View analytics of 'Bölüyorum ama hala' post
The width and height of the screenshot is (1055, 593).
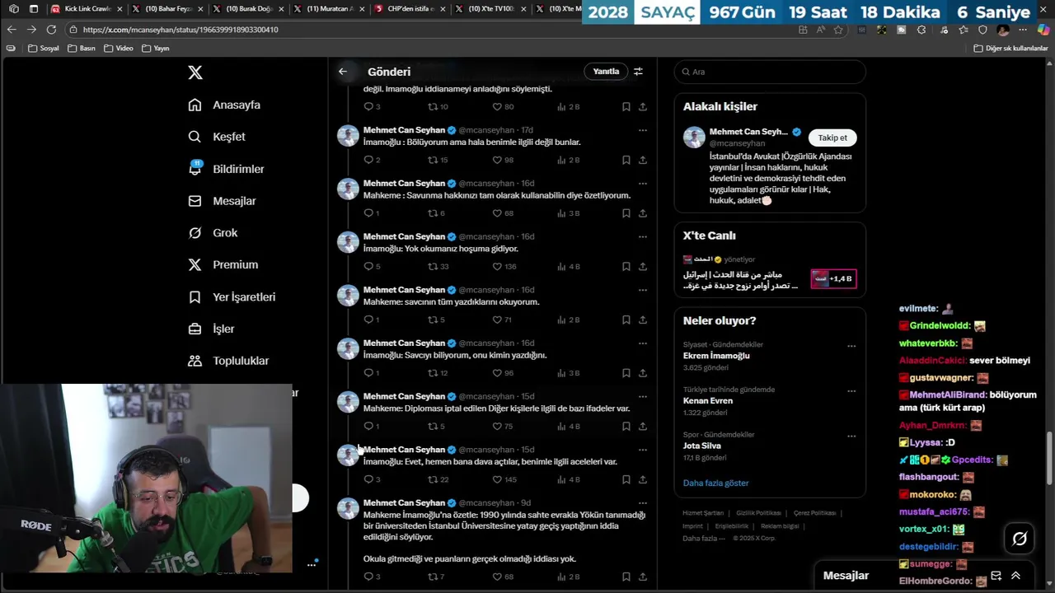(x=569, y=160)
